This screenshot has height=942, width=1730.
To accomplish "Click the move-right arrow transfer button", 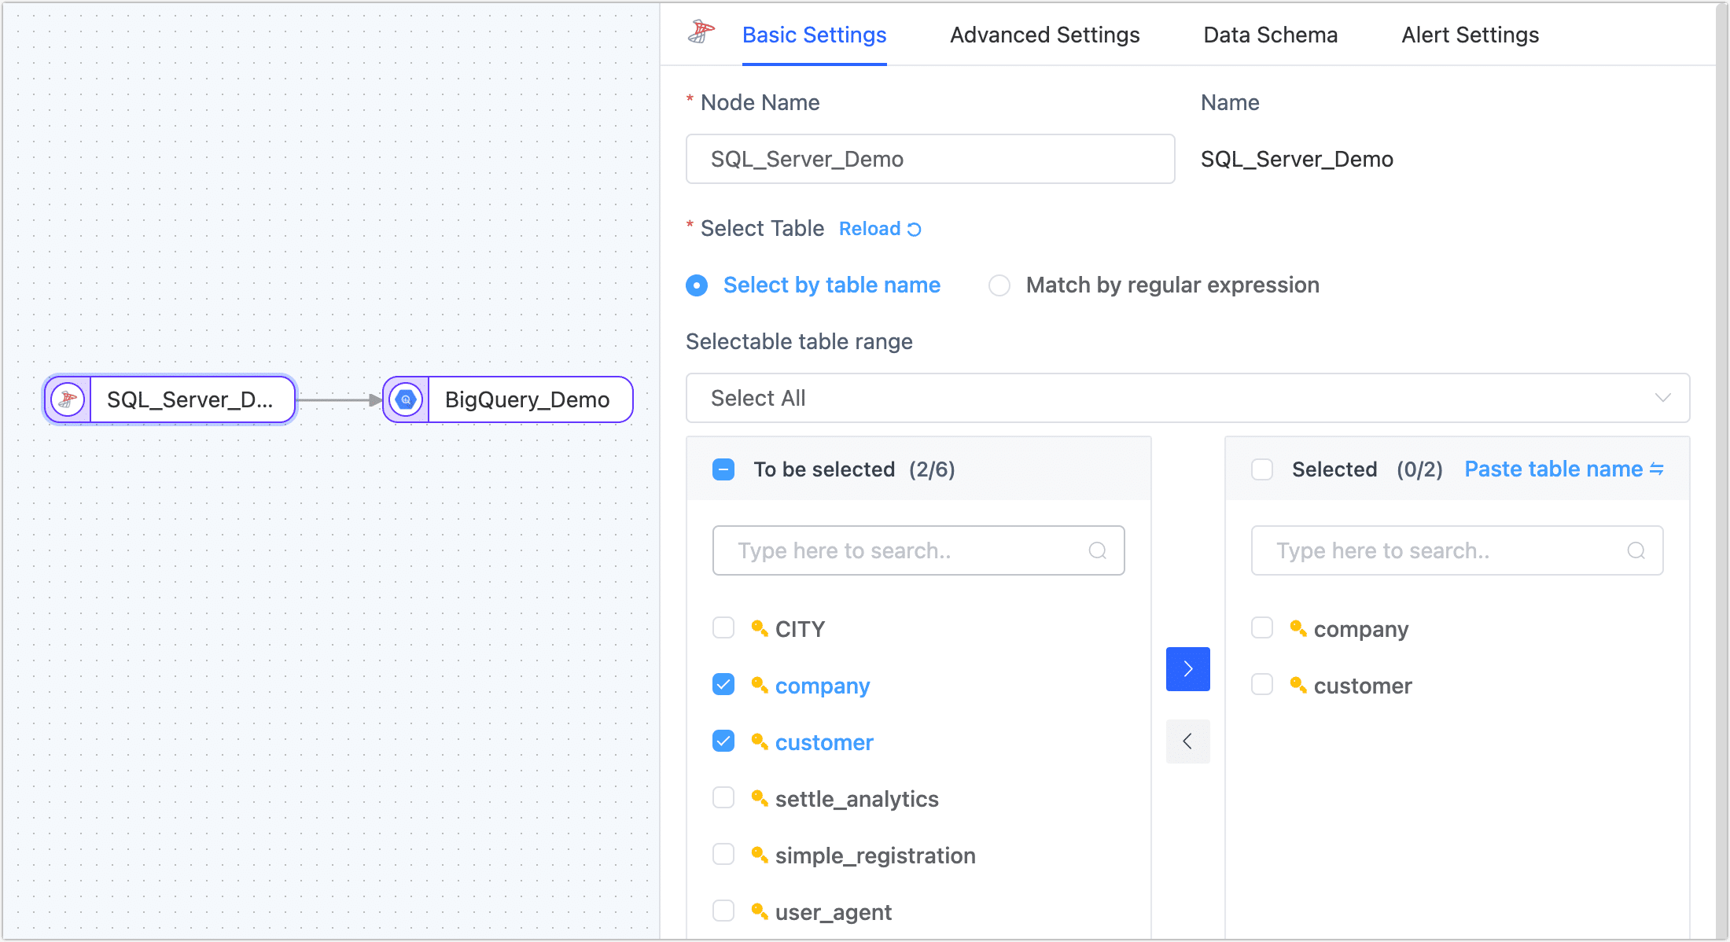I will [x=1187, y=669].
